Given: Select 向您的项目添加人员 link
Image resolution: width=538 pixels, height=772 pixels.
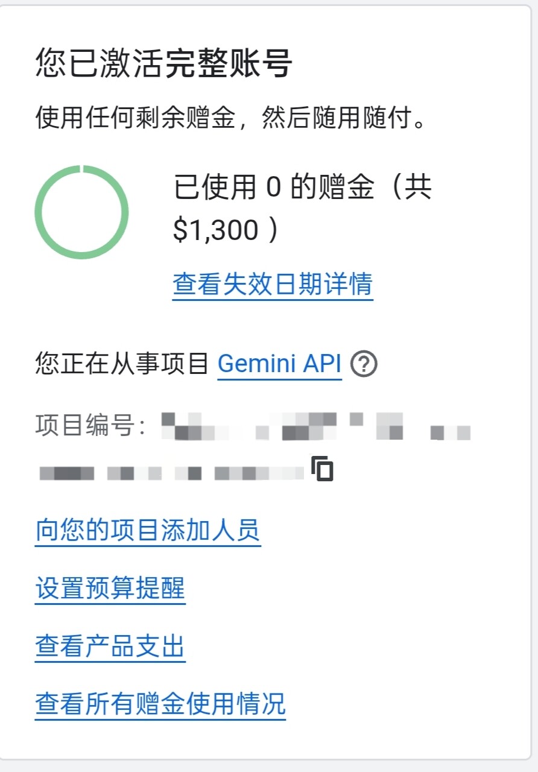Looking at the screenshot, I should [148, 531].
